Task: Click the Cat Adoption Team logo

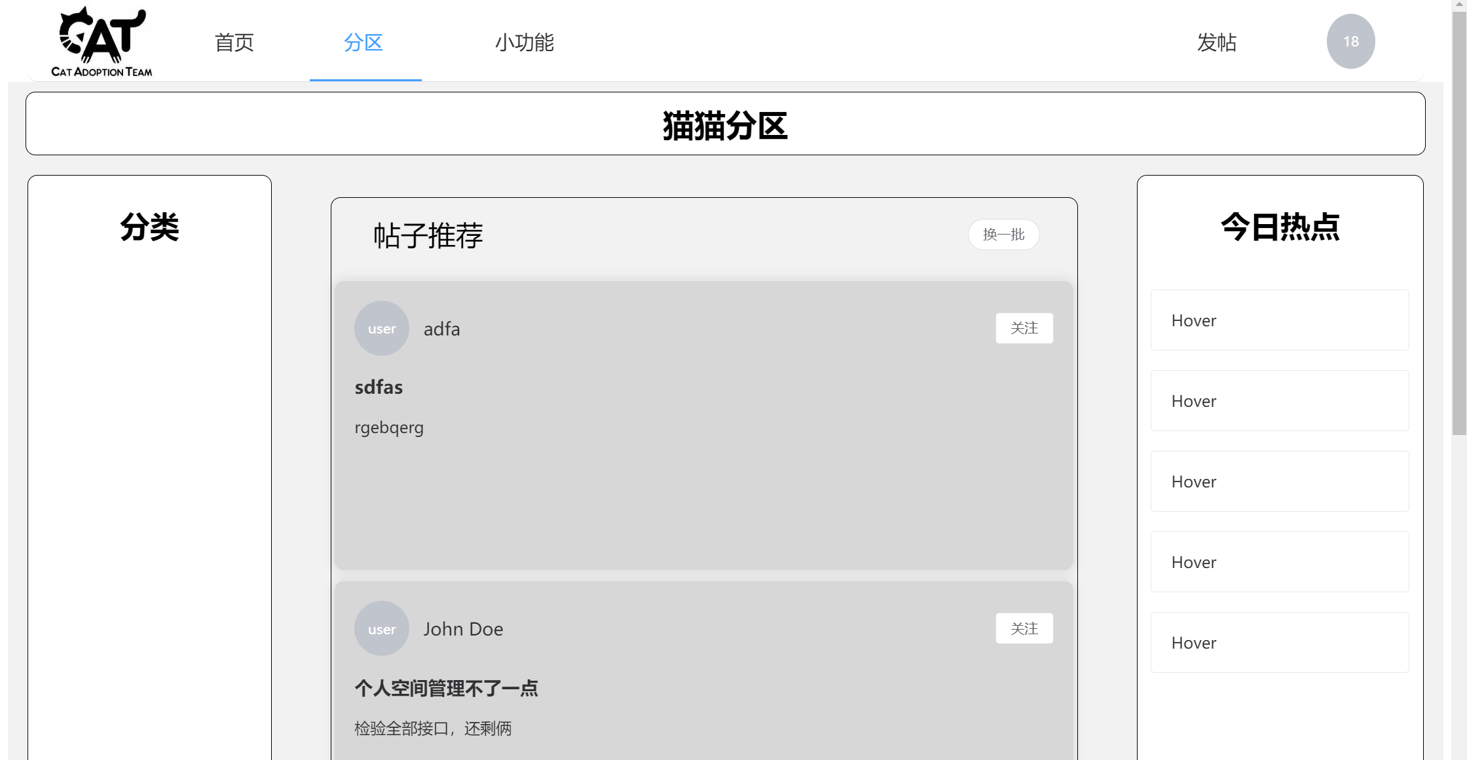Action: pyautogui.click(x=102, y=42)
